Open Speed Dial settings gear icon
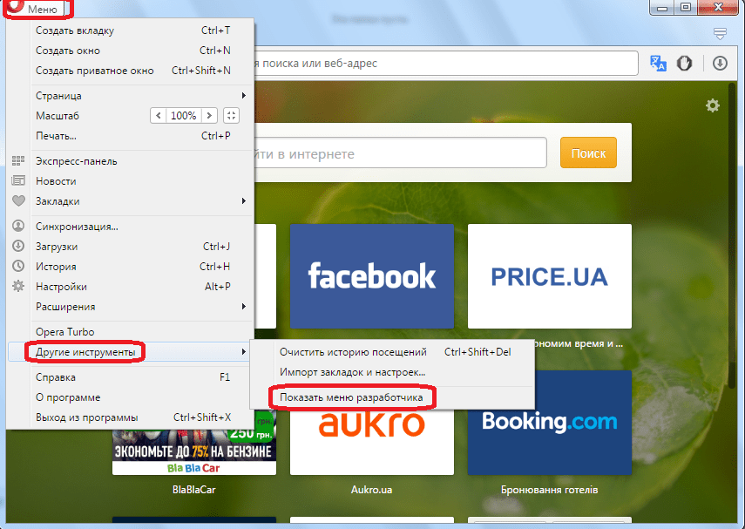This screenshot has height=529, width=745. [x=713, y=105]
